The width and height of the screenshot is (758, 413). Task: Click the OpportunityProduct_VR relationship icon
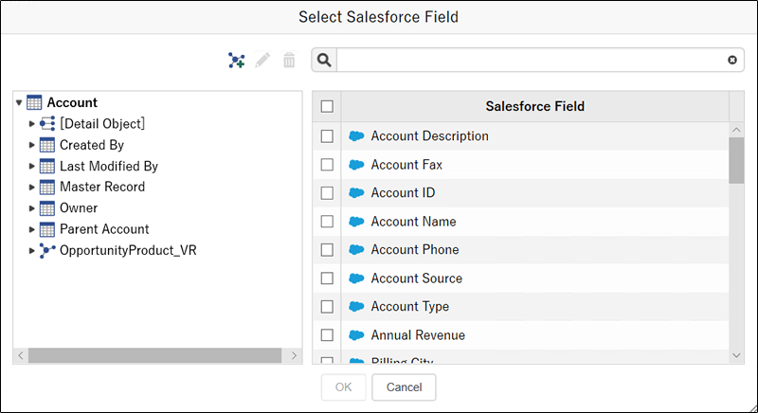(x=46, y=251)
